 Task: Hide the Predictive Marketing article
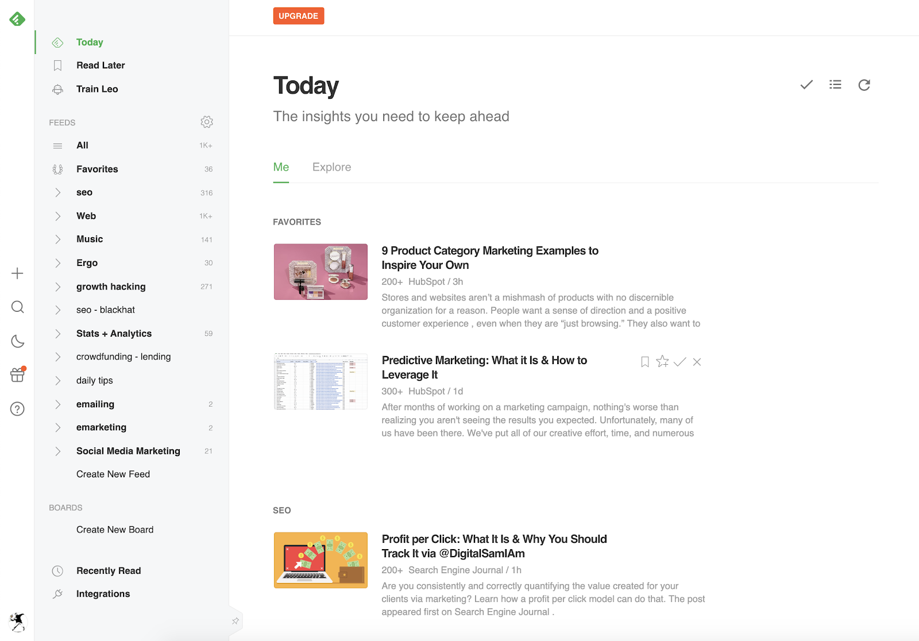pyautogui.click(x=697, y=362)
